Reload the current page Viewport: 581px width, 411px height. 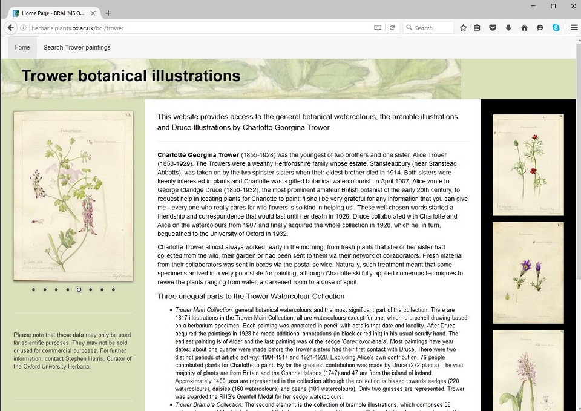point(392,28)
